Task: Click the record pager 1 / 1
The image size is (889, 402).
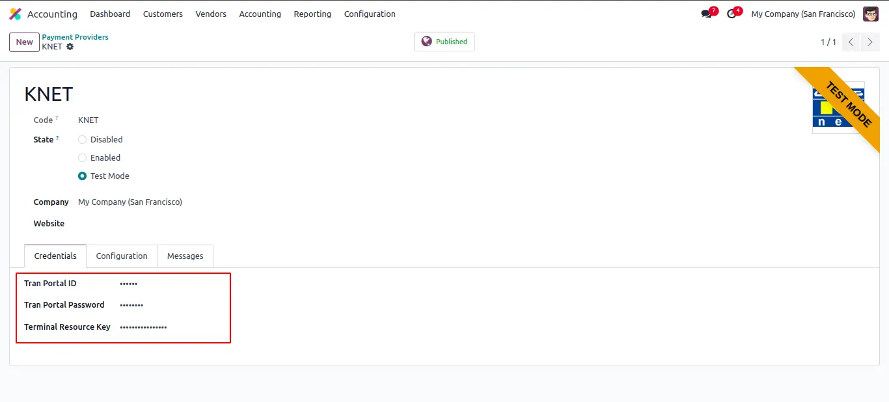Action: (828, 42)
